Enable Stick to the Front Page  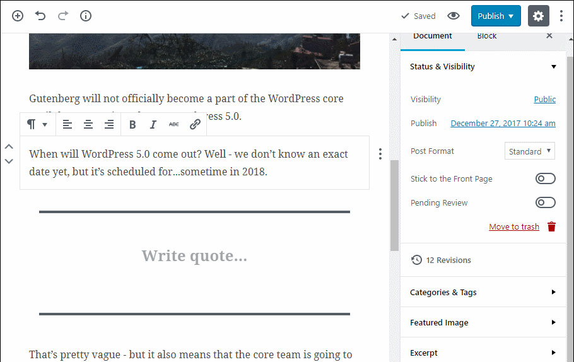click(545, 179)
